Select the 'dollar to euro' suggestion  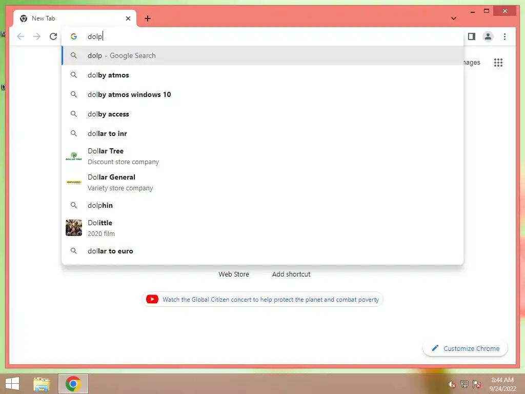263,251
